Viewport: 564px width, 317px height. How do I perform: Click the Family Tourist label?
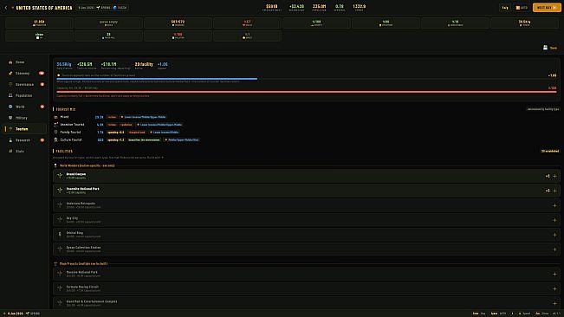pyautogui.click(x=70, y=133)
